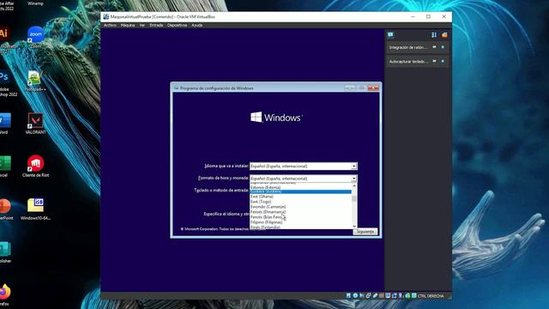
Task: Open the Zoom desktop shortcut
Action: click(35, 37)
